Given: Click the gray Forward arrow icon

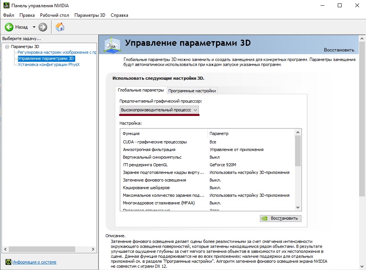Looking at the screenshot, I should click(43, 27).
